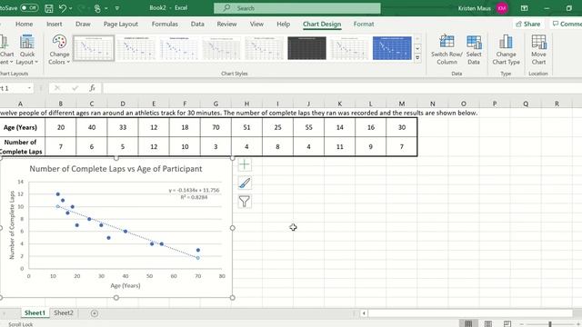The image size is (582, 327).
Task: Select the dark black chart style thumbnail
Action: coord(307,48)
